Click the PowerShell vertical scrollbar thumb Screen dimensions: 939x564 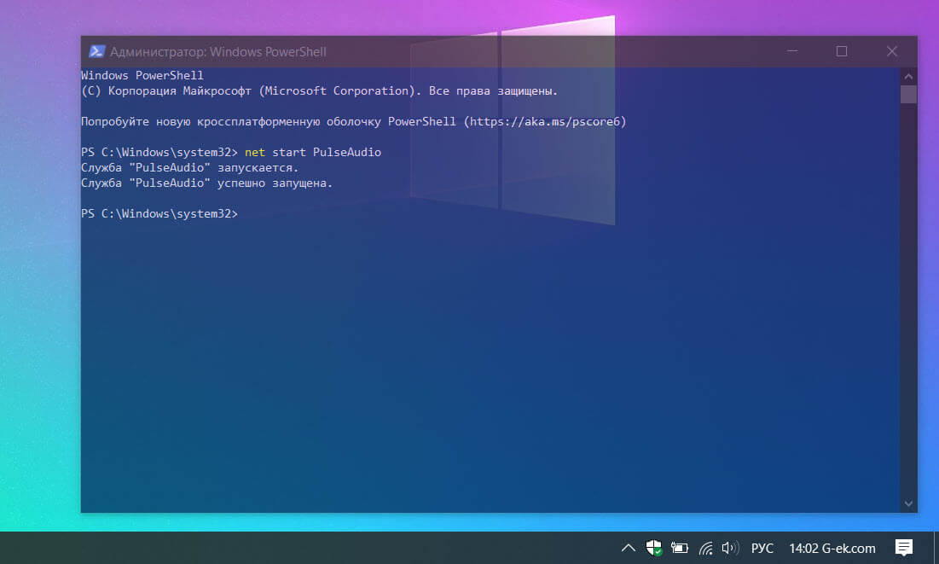[908, 95]
